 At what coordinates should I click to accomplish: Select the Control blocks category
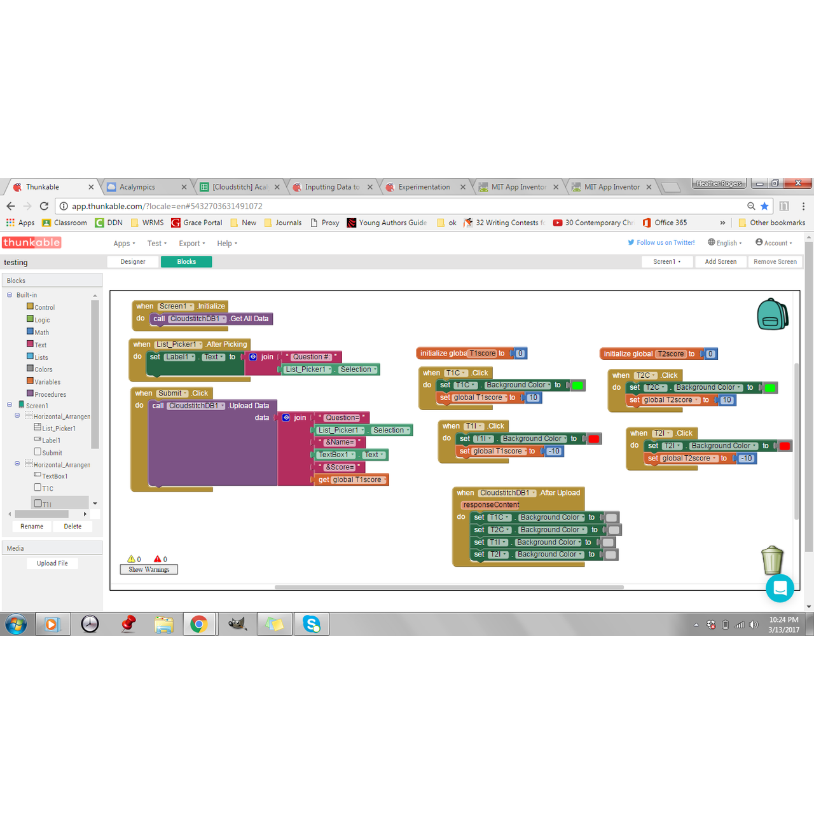pos(44,307)
